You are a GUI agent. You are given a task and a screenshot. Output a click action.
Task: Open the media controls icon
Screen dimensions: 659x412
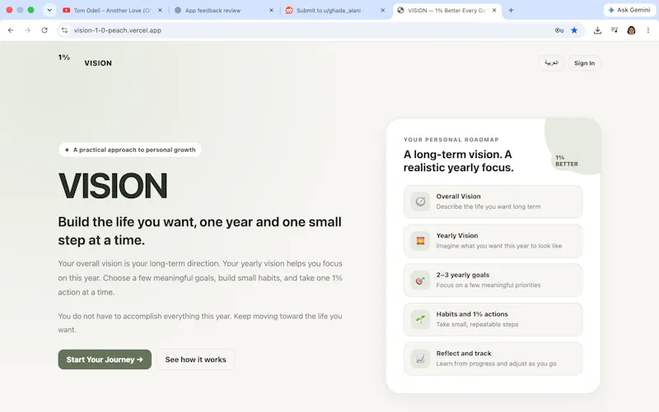(615, 30)
